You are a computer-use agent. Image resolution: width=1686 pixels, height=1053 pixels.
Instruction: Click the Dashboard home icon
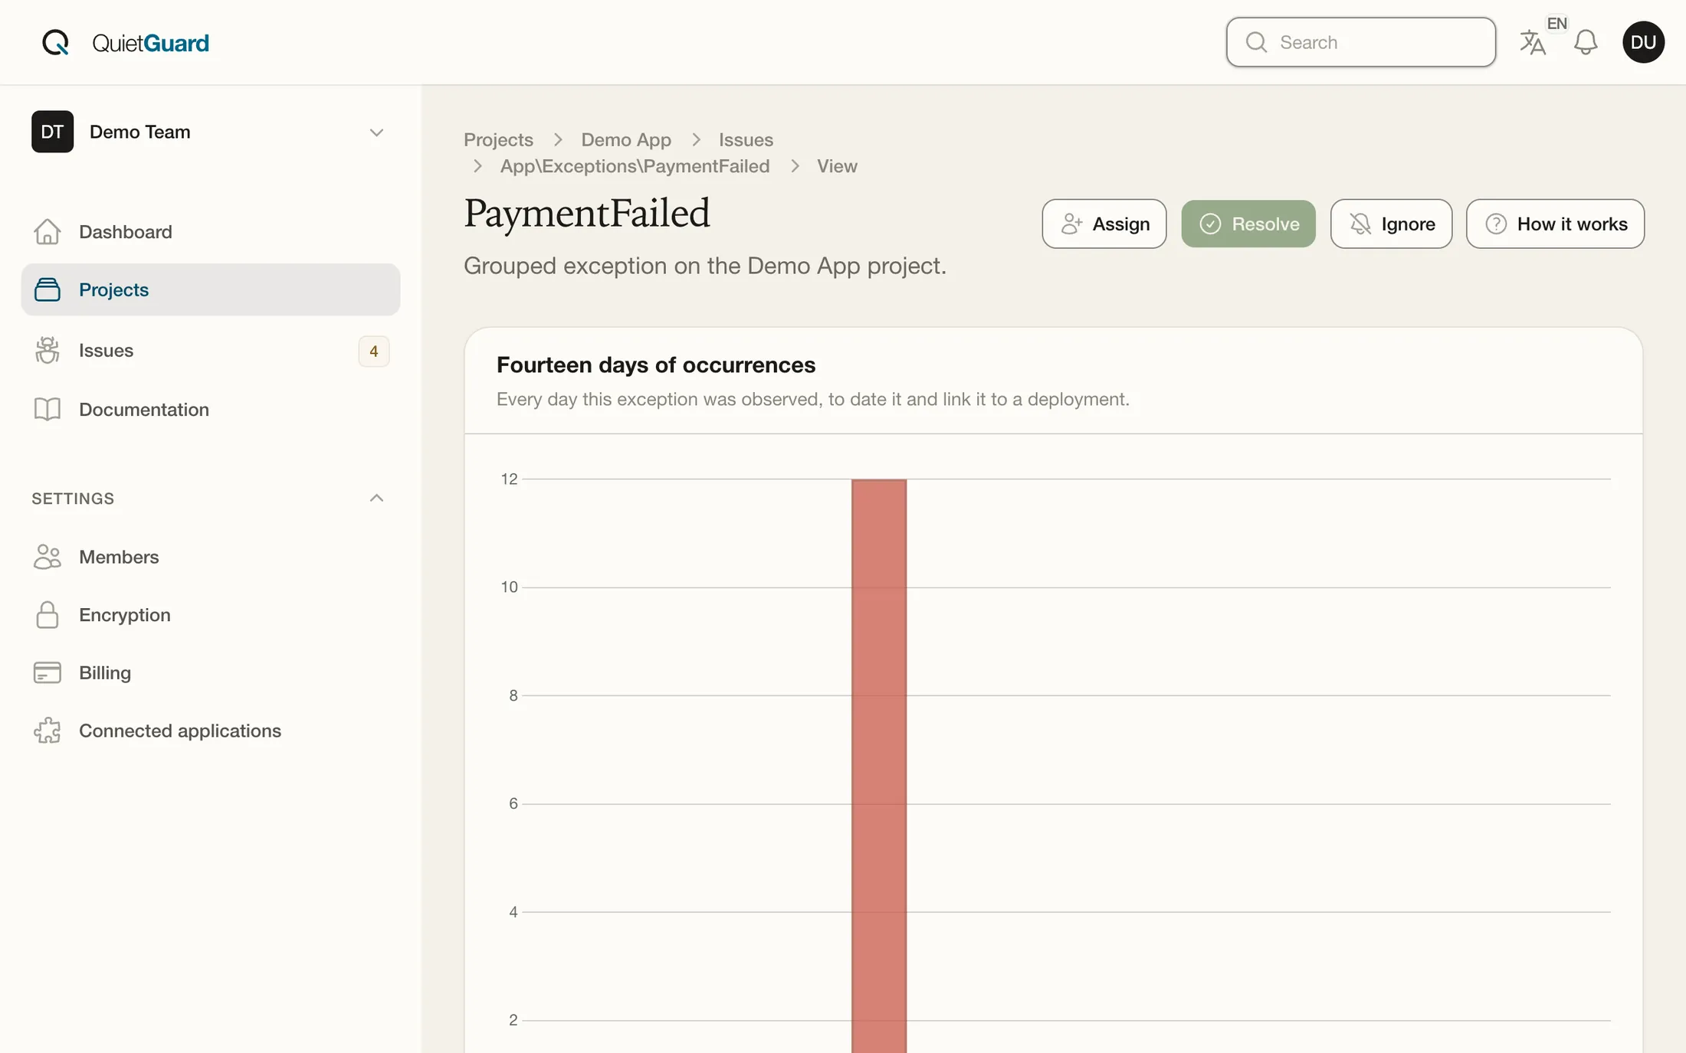[x=48, y=231]
